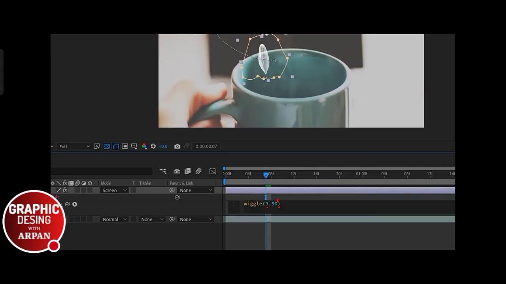Open the Normal blending mode dropdown
The width and height of the screenshot is (506, 284).
coord(114,219)
